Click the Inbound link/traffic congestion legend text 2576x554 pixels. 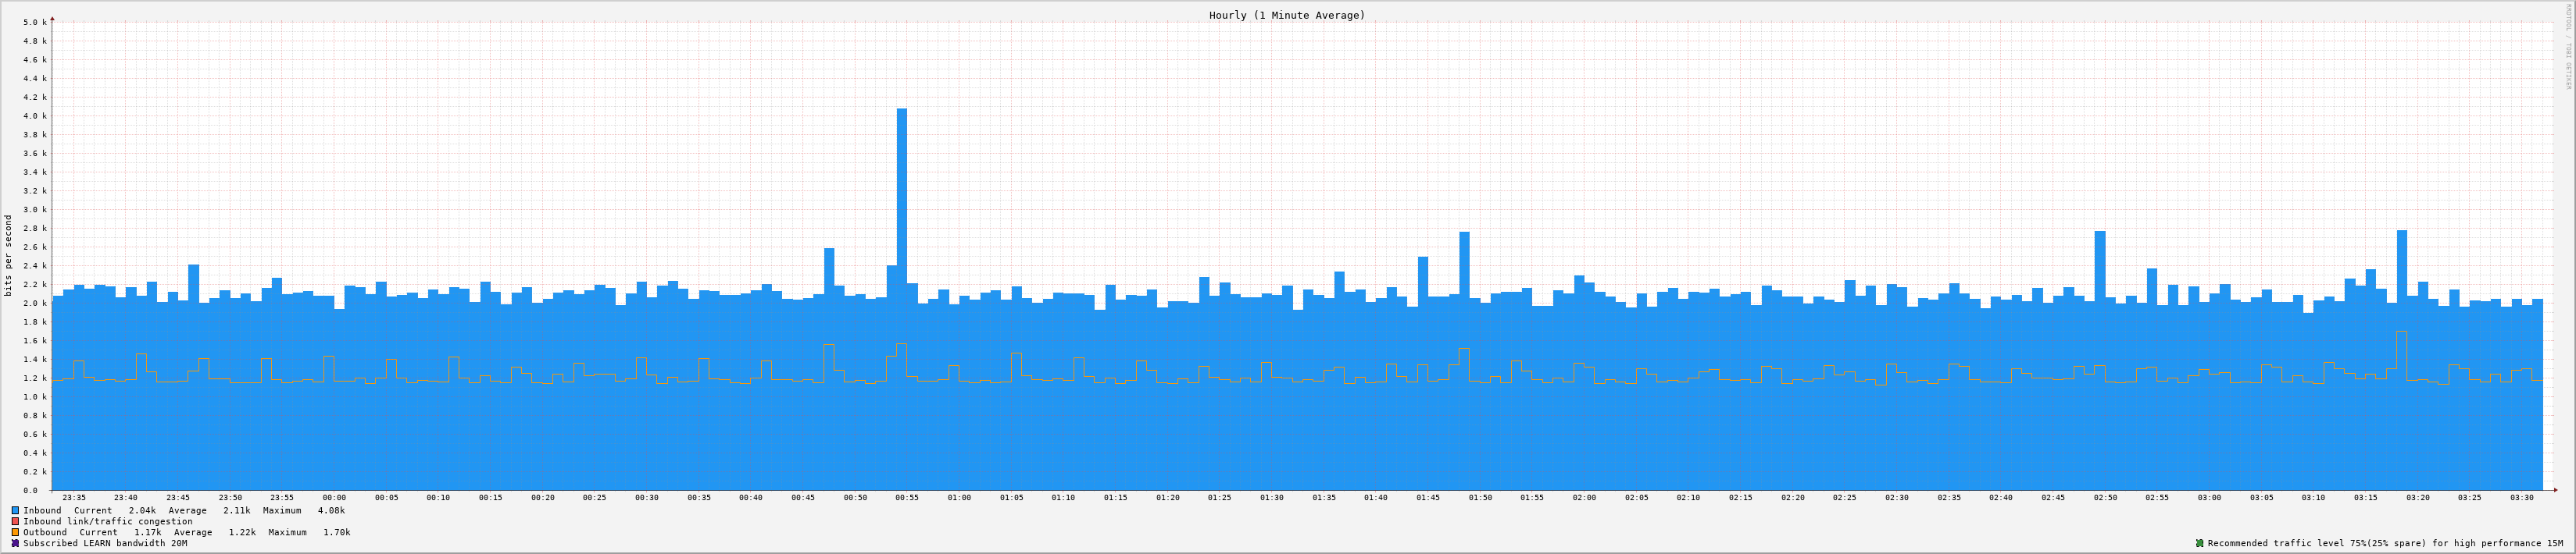click(107, 521)
